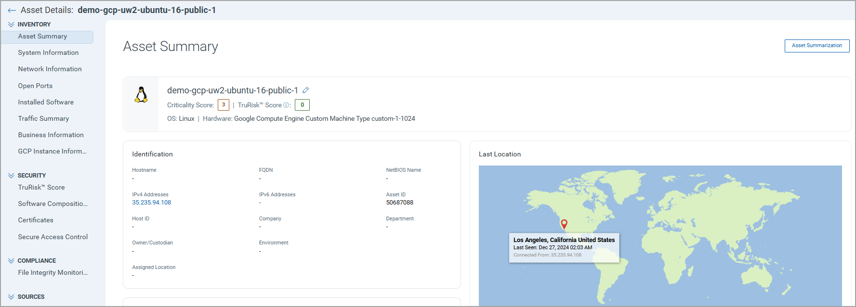
Task: Collapse the COMPLIANCE section chevron
Action: click(x=11, y=261)
